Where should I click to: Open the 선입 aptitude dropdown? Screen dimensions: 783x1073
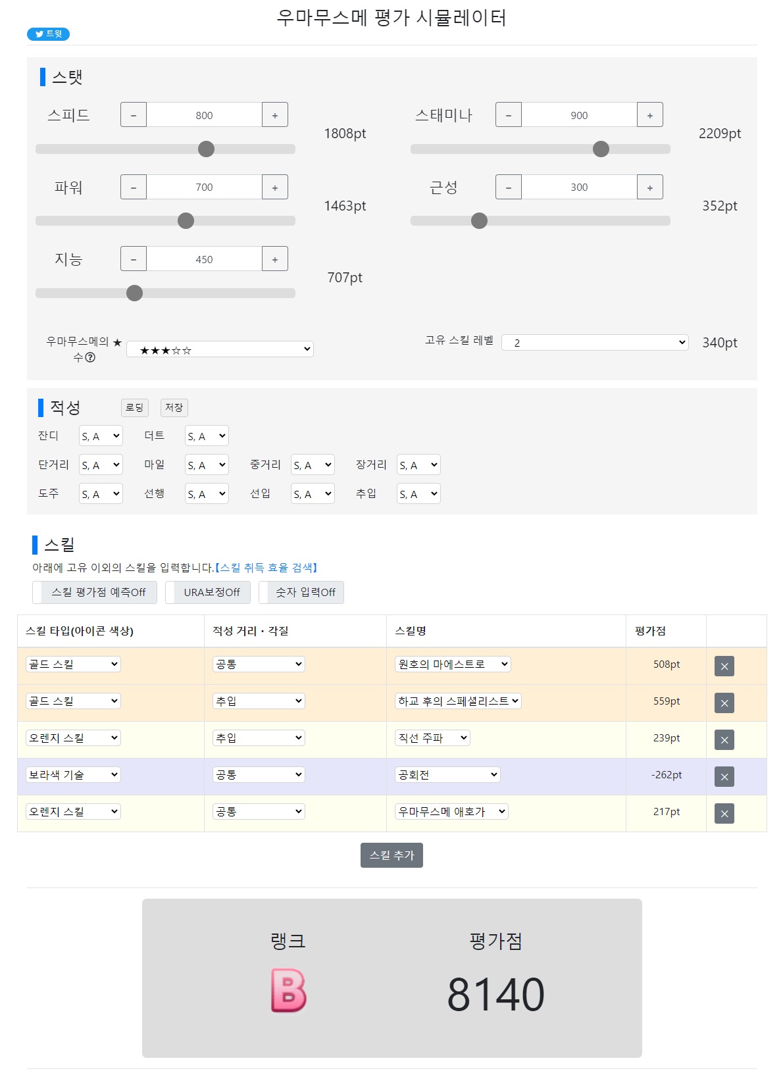[x=313, y=493]
